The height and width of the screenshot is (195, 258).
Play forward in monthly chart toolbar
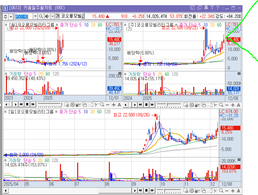(x=16, y=104)
